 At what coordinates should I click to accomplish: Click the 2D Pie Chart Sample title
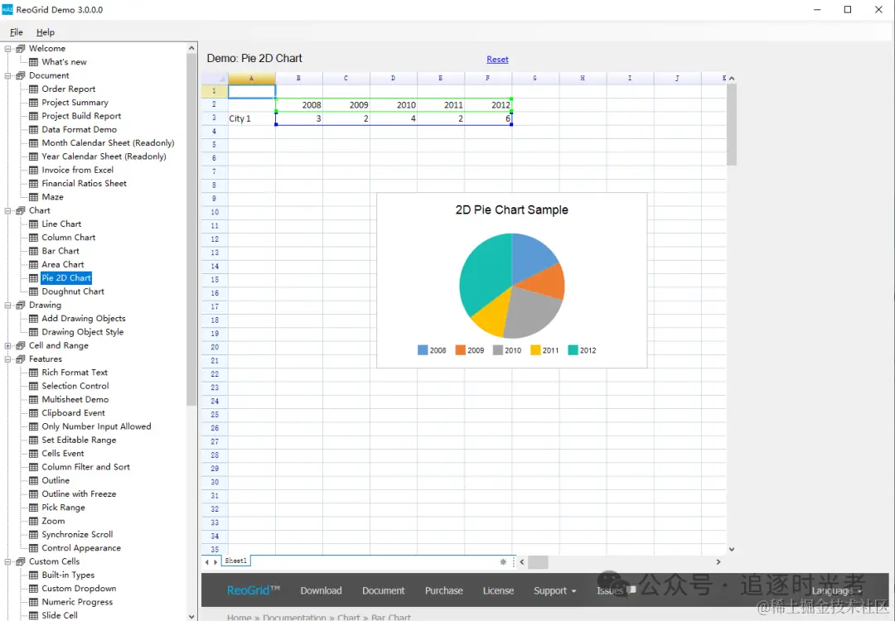click(x=512, y=209)
